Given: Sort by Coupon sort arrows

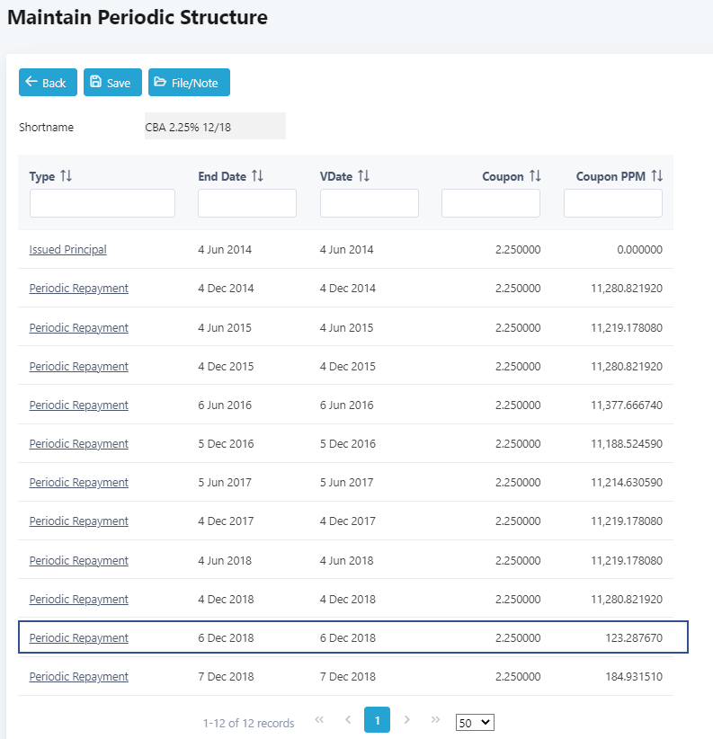Looking at the screenshot, I should tap(535, 176).
